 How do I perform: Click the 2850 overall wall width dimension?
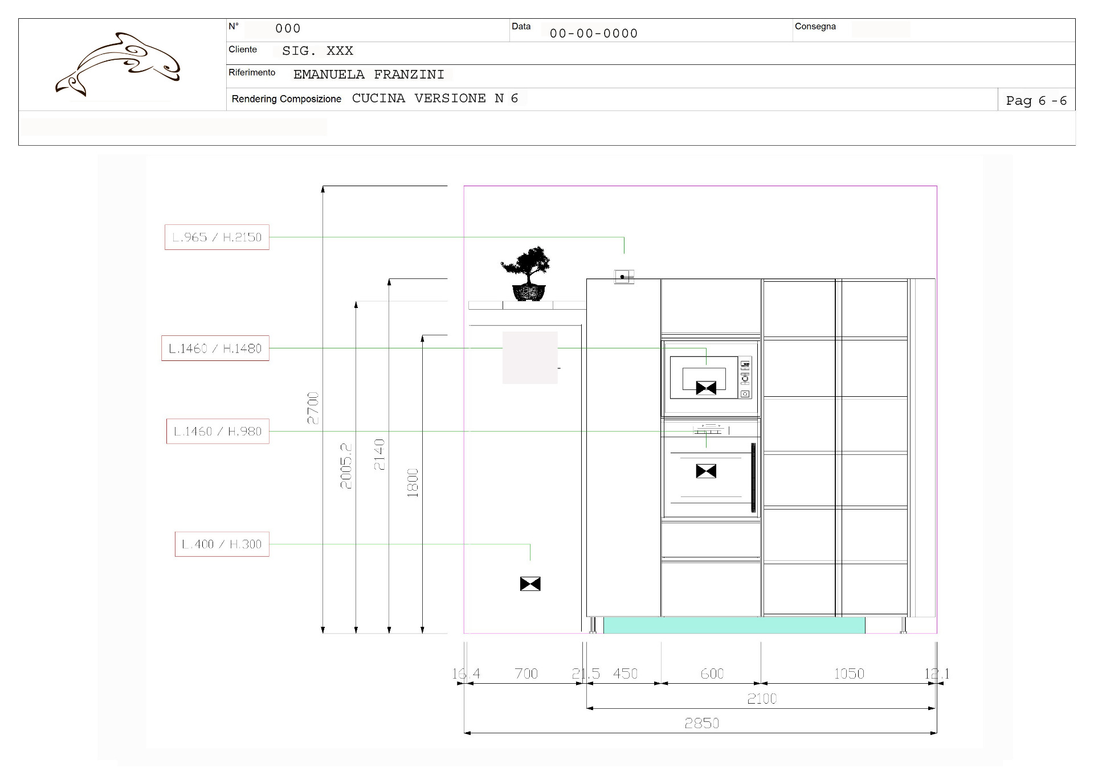point(701,724)
